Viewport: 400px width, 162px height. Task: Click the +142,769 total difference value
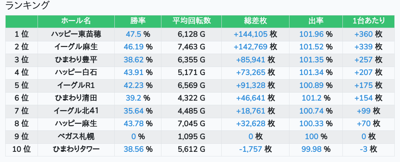coord(250,47)
